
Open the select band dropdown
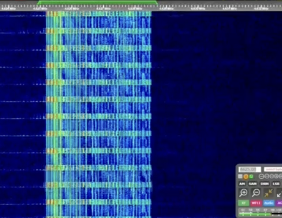(272, 170)
